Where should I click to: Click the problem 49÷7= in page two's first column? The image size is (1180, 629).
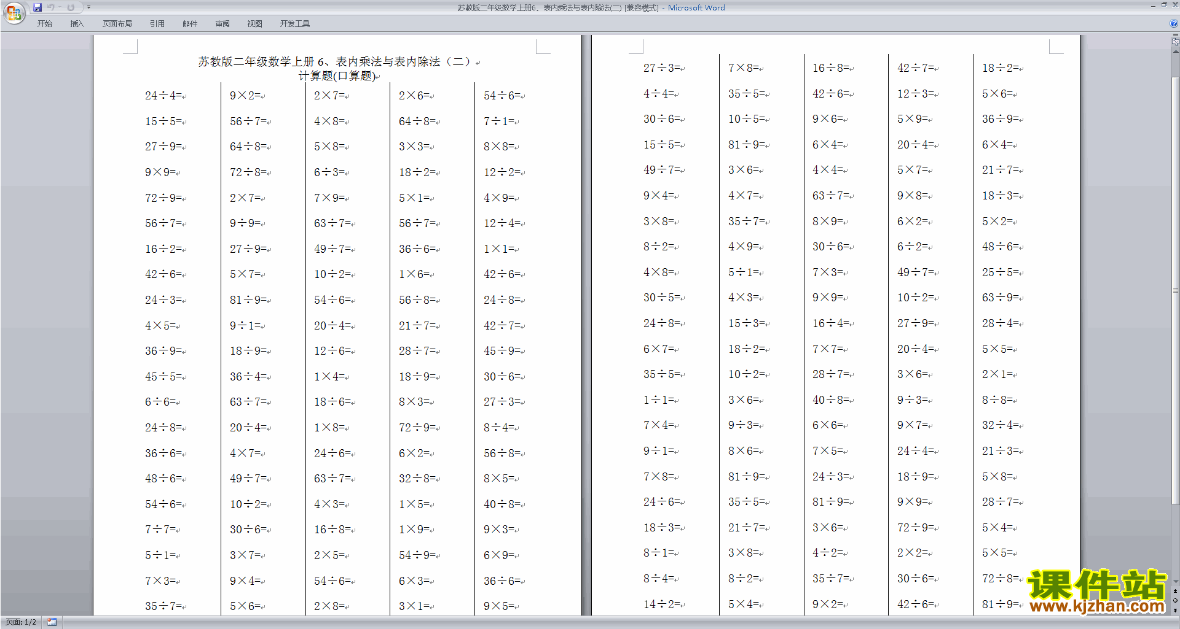pyautogui.click(x=661, y=170)
